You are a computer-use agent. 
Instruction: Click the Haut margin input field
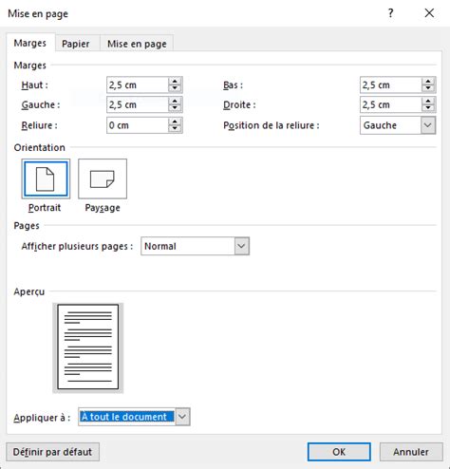point(138,84)
